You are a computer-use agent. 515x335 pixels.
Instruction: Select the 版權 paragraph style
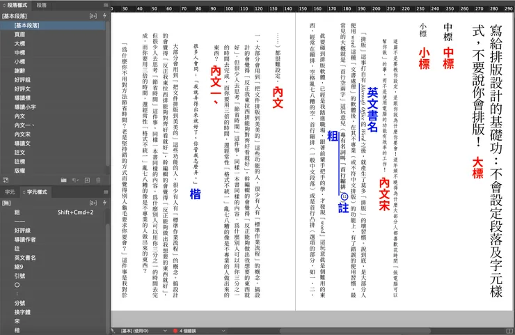[x=53, y=171]
